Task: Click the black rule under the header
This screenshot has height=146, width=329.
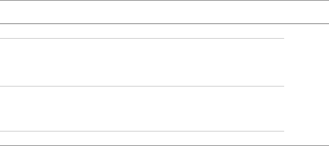Action: (164, 24)
